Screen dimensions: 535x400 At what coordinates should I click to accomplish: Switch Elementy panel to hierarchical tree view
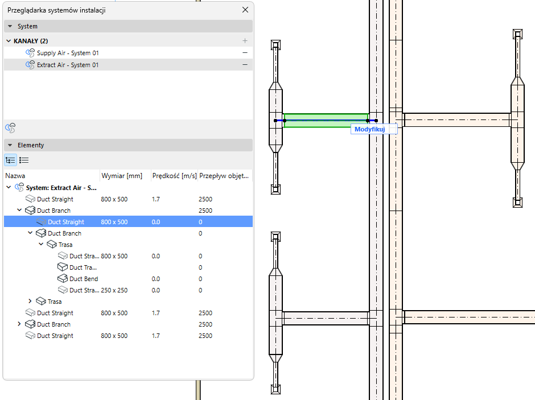tap(10, 160)
